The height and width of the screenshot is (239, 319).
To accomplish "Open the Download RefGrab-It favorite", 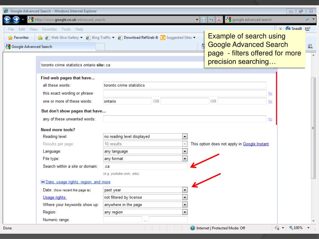I will [138, 38].
